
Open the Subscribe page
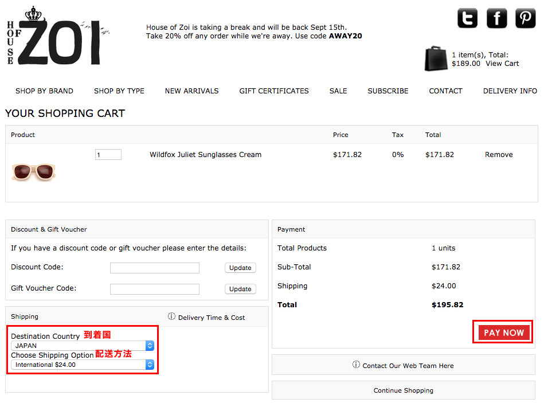pos(388,91)
